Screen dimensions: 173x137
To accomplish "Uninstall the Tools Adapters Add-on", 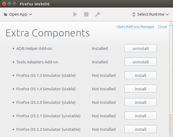I will [141, 62].
